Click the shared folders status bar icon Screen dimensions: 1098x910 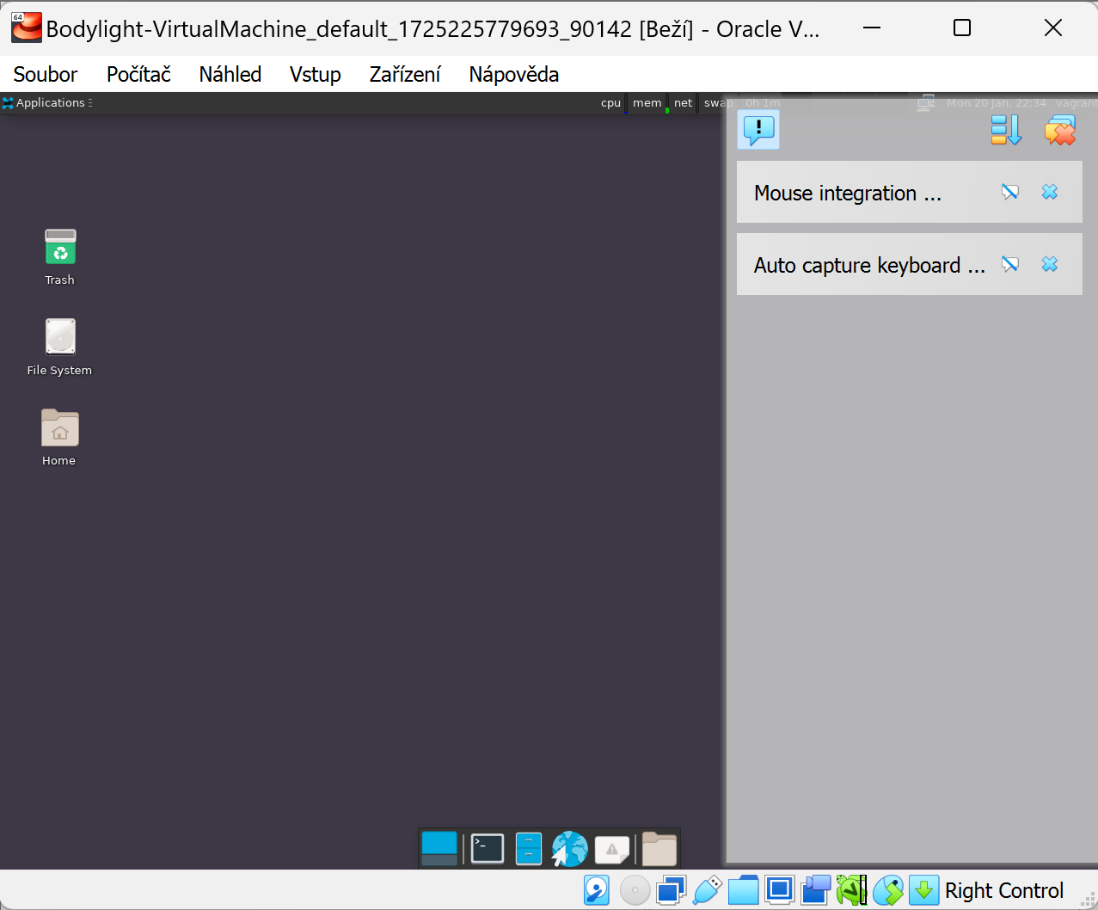coord(743,890)
